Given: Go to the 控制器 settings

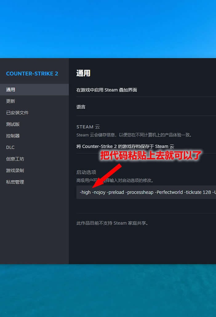Looking at the screenshot, I should click(x=13, y=136).
